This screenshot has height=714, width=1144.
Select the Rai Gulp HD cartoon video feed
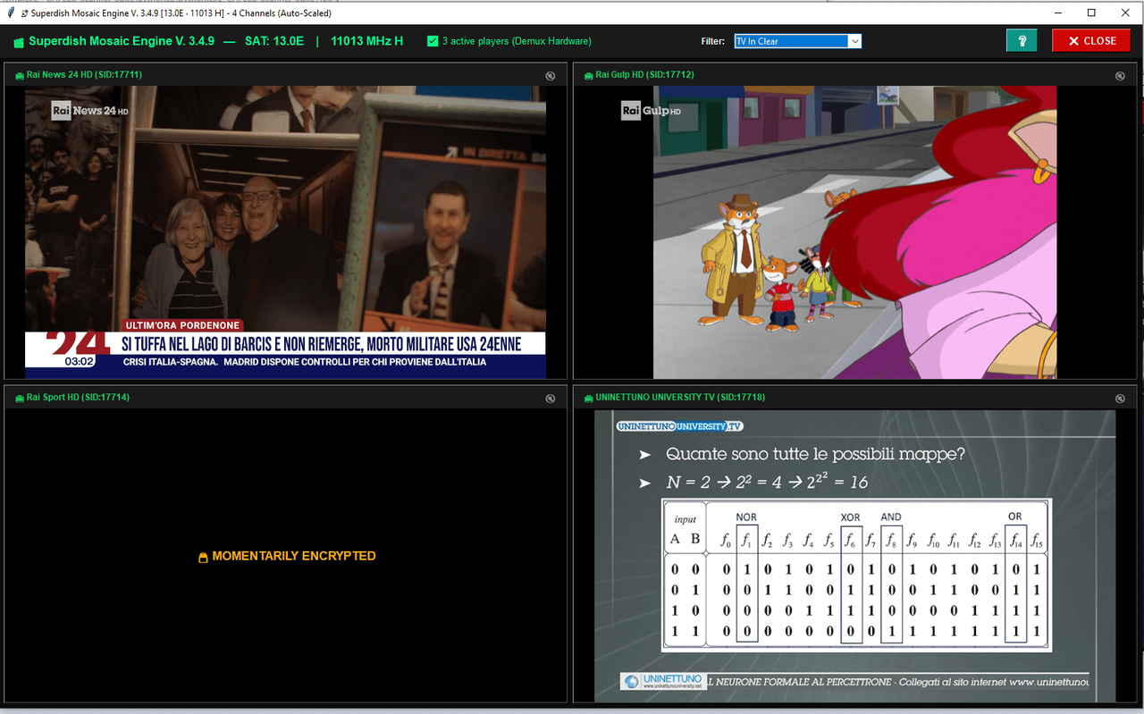[854, 232]
